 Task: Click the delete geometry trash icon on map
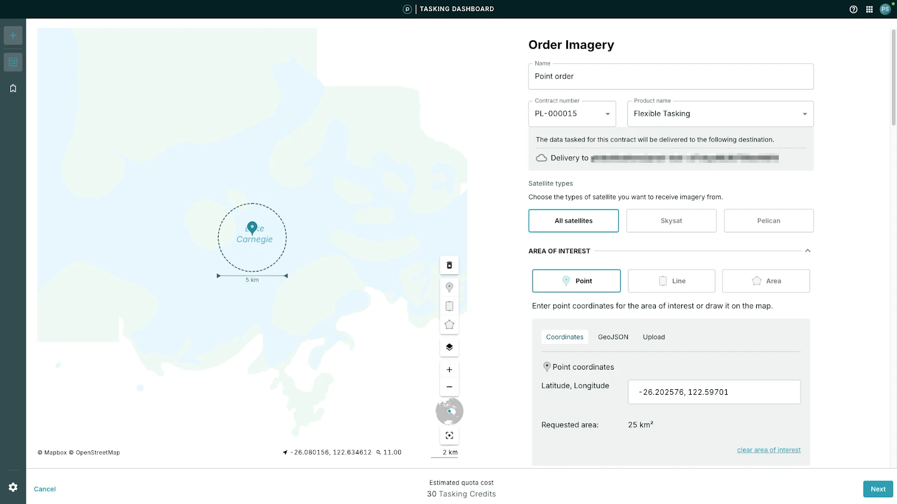449,265
